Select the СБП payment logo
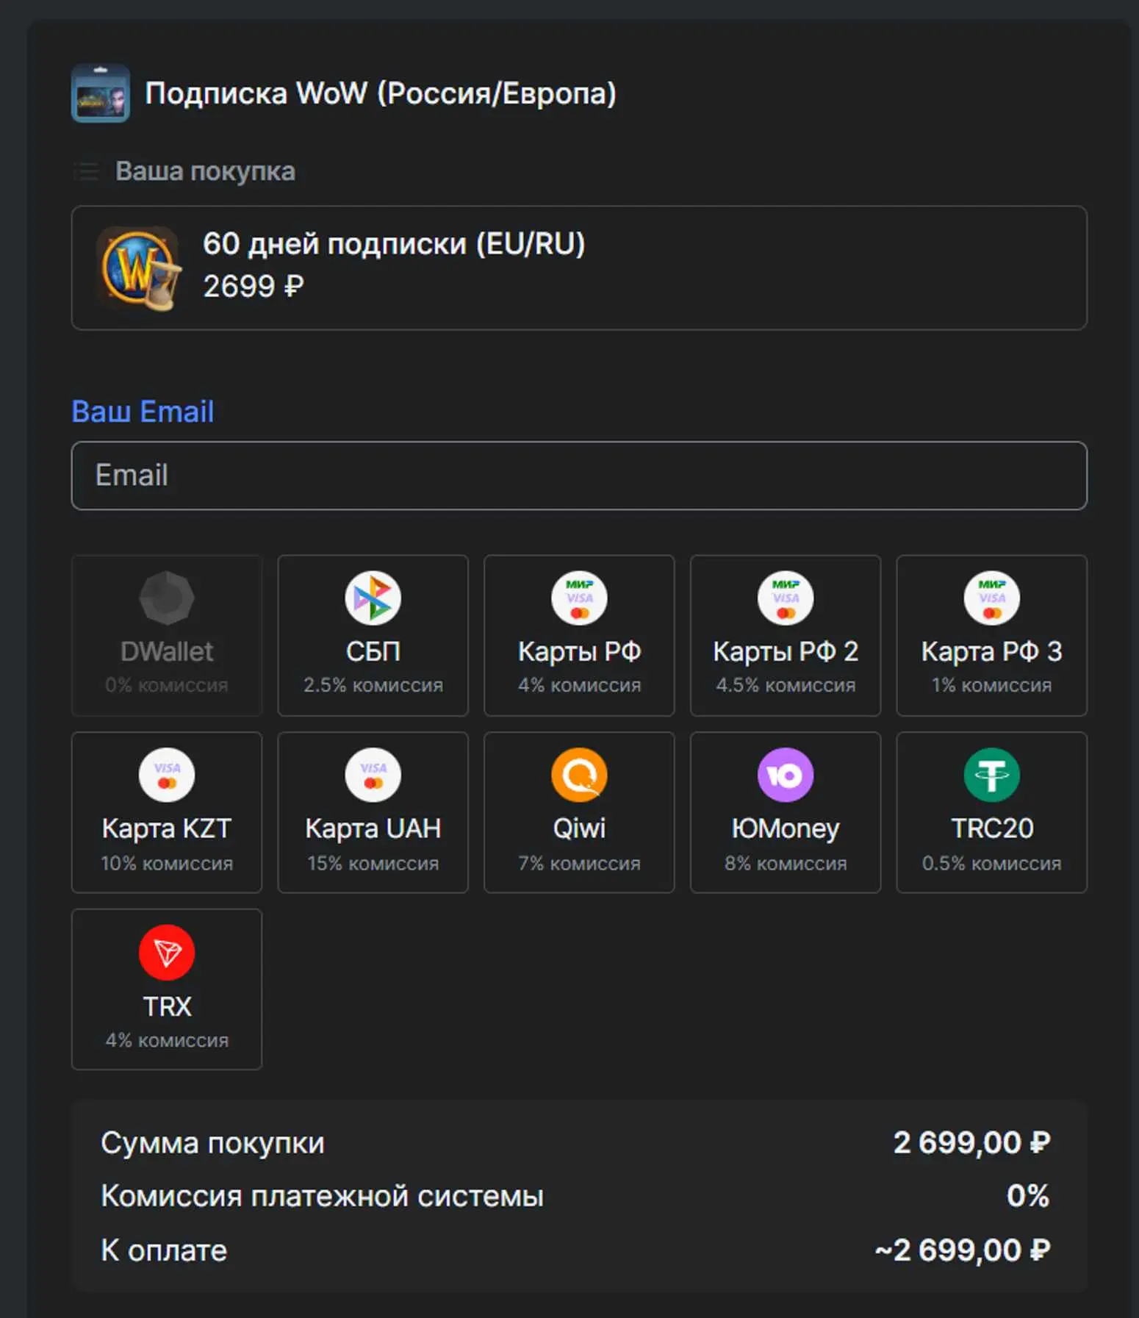 tap(373, 598)
